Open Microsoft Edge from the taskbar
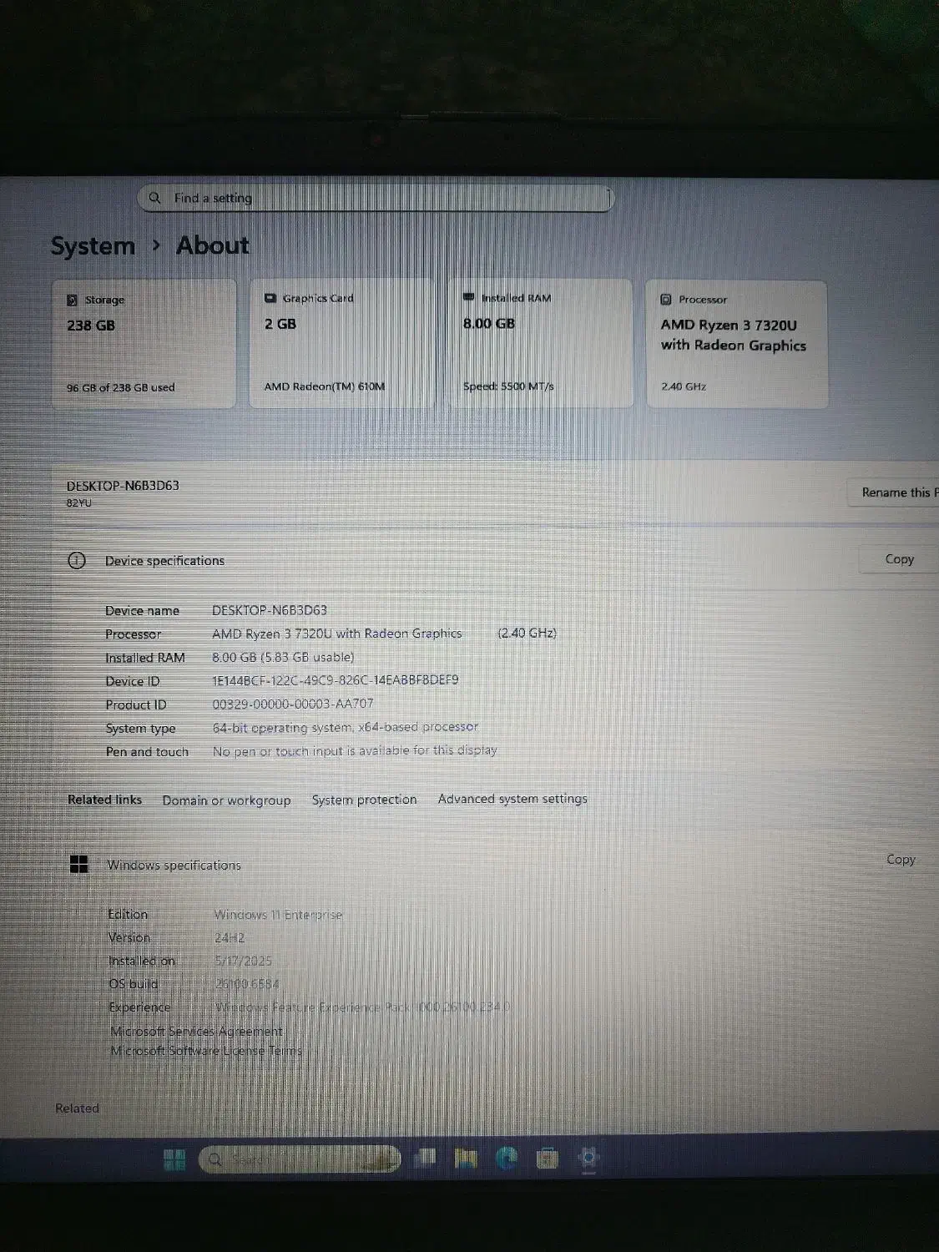The height and width of the screenshot is (1252, 939). tap(507, 1158)
